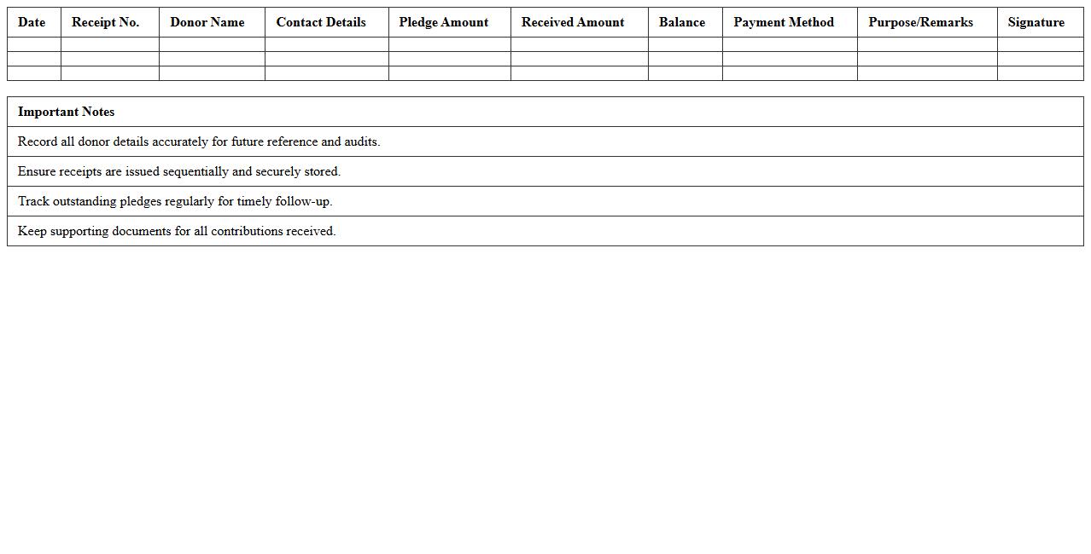Viewport: 1091px width, 554px height.
Task: Select the Received Amount header cell
Action: pos(573,22)
